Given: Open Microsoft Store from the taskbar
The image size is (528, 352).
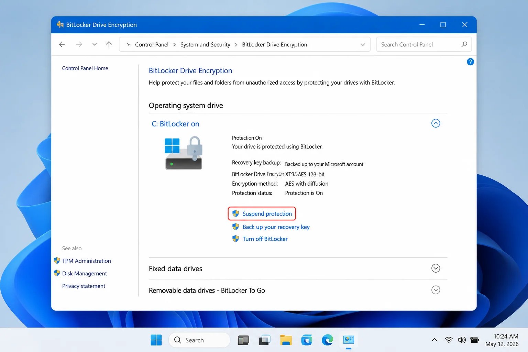Looking at the screenshot, I should click(x=307, y=340).
